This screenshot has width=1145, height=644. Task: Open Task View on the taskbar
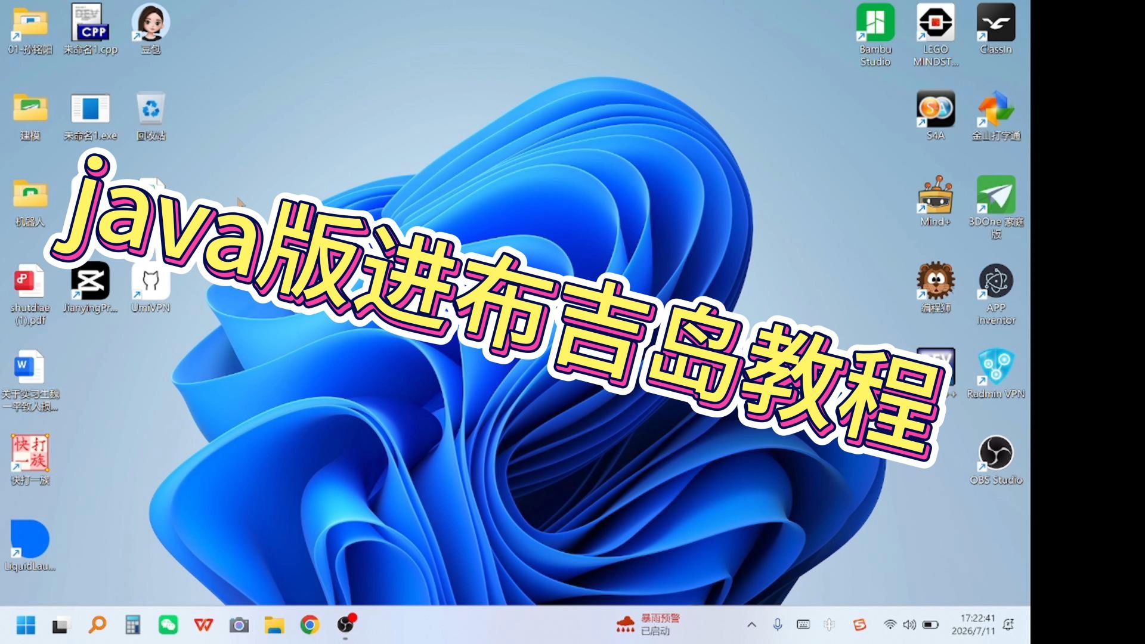61,625
